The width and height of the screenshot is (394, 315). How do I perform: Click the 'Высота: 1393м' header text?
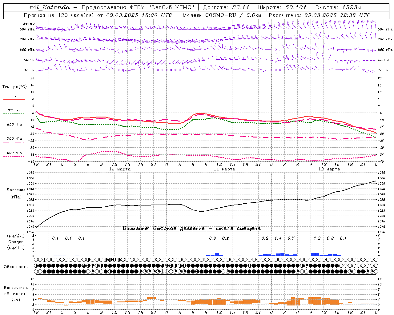click(338, 7)
